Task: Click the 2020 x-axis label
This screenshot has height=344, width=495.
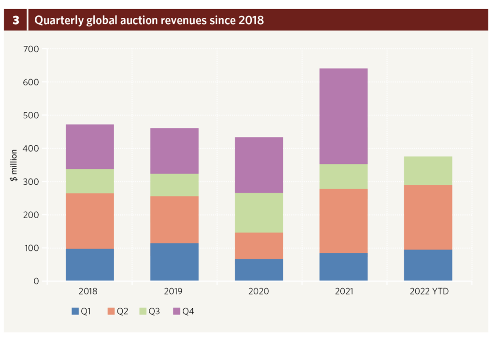Action: [x=259, y=291]
